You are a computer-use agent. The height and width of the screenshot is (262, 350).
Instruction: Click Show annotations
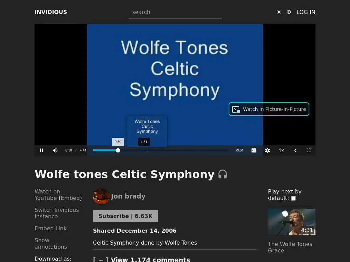[51, 244]
